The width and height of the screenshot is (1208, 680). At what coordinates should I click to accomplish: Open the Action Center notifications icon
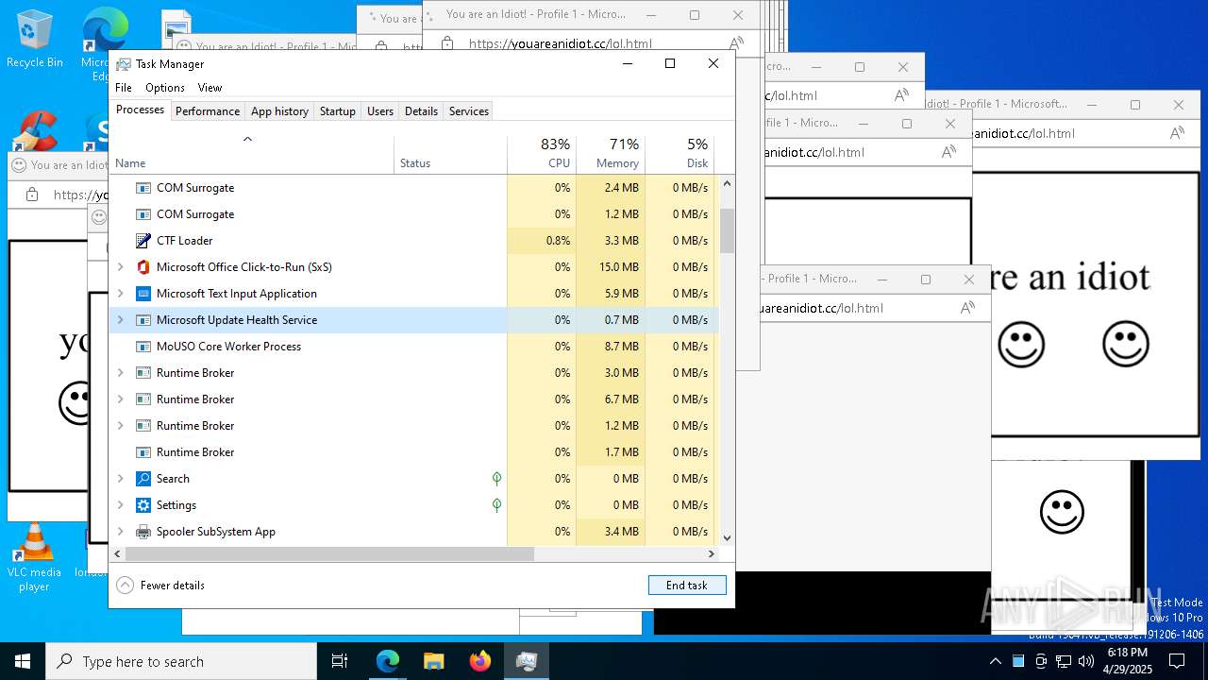tap(1177, 661)
